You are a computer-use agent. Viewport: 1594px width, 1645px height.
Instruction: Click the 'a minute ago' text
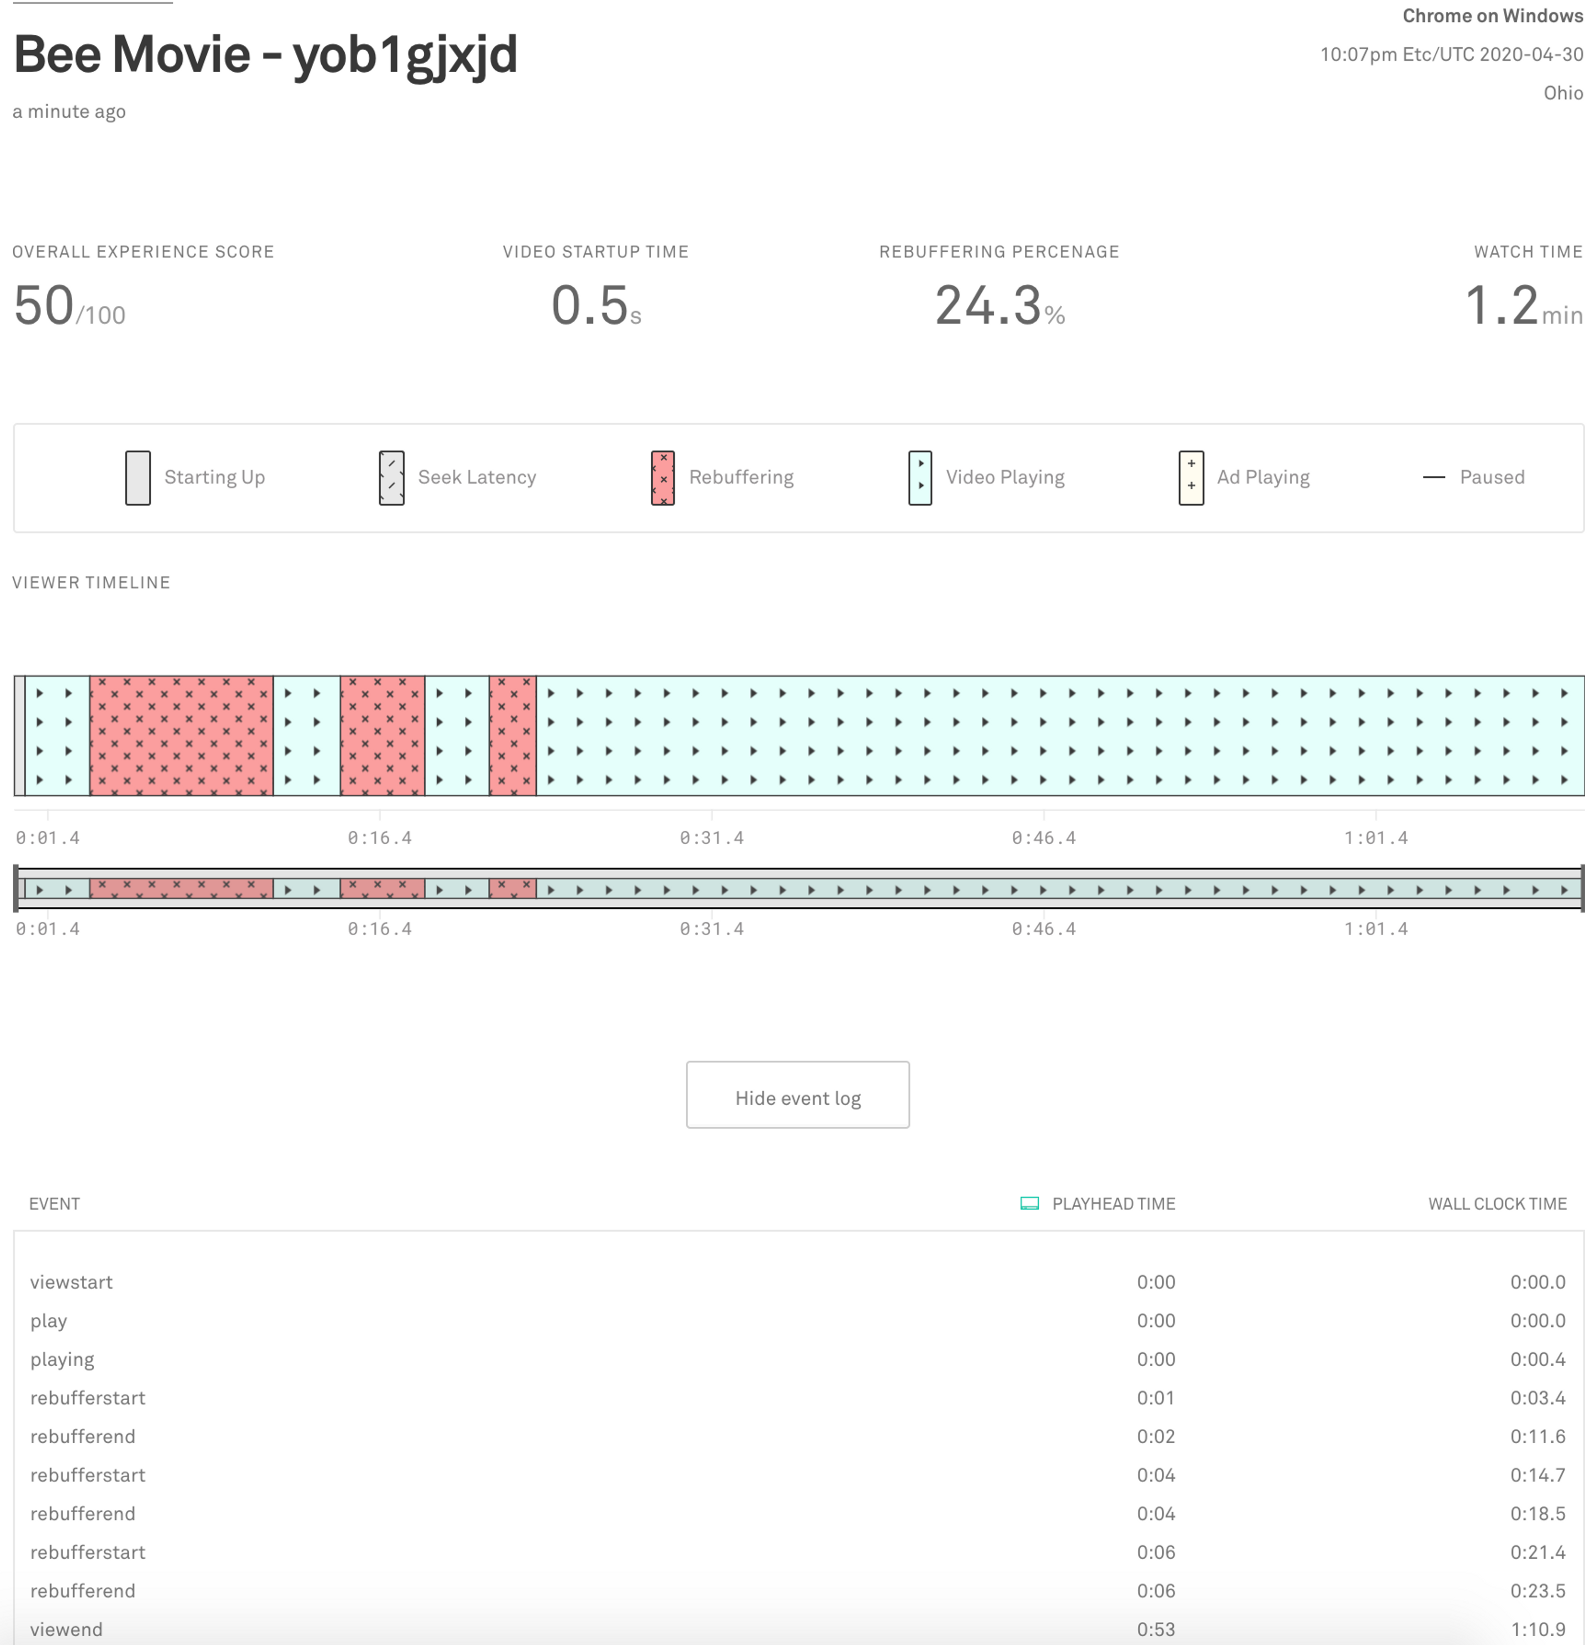tap(69, 112)
